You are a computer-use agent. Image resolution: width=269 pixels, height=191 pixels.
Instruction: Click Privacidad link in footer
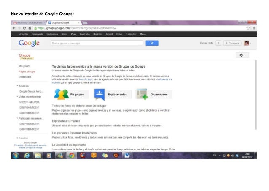pyautogui.click(x=19, y=145)
